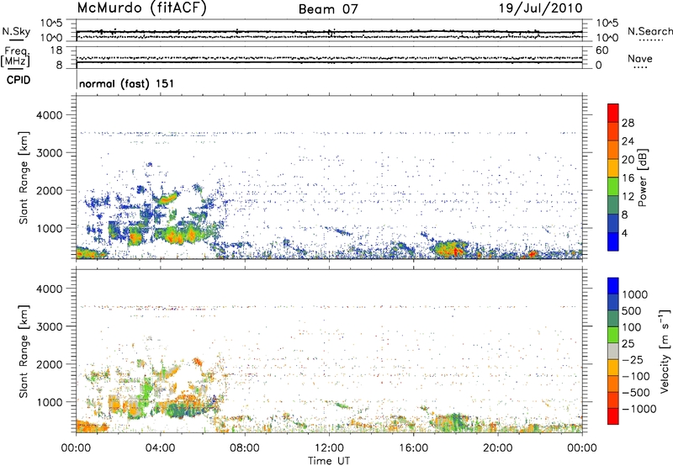Click the '28' tick on power scale

click(x=628, y=123)
